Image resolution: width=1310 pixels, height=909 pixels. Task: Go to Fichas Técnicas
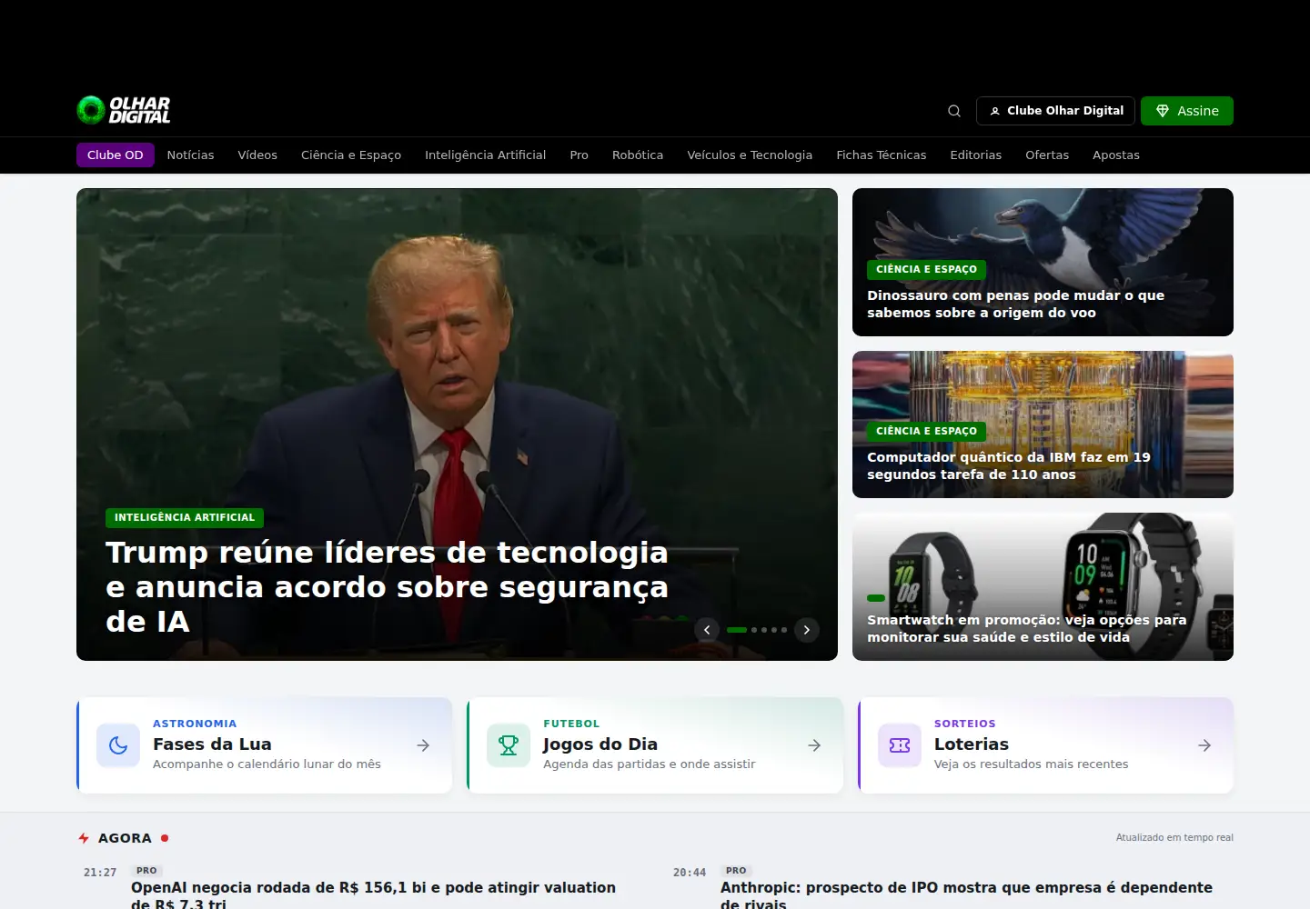pyautogui.click(x=882, y=155)
